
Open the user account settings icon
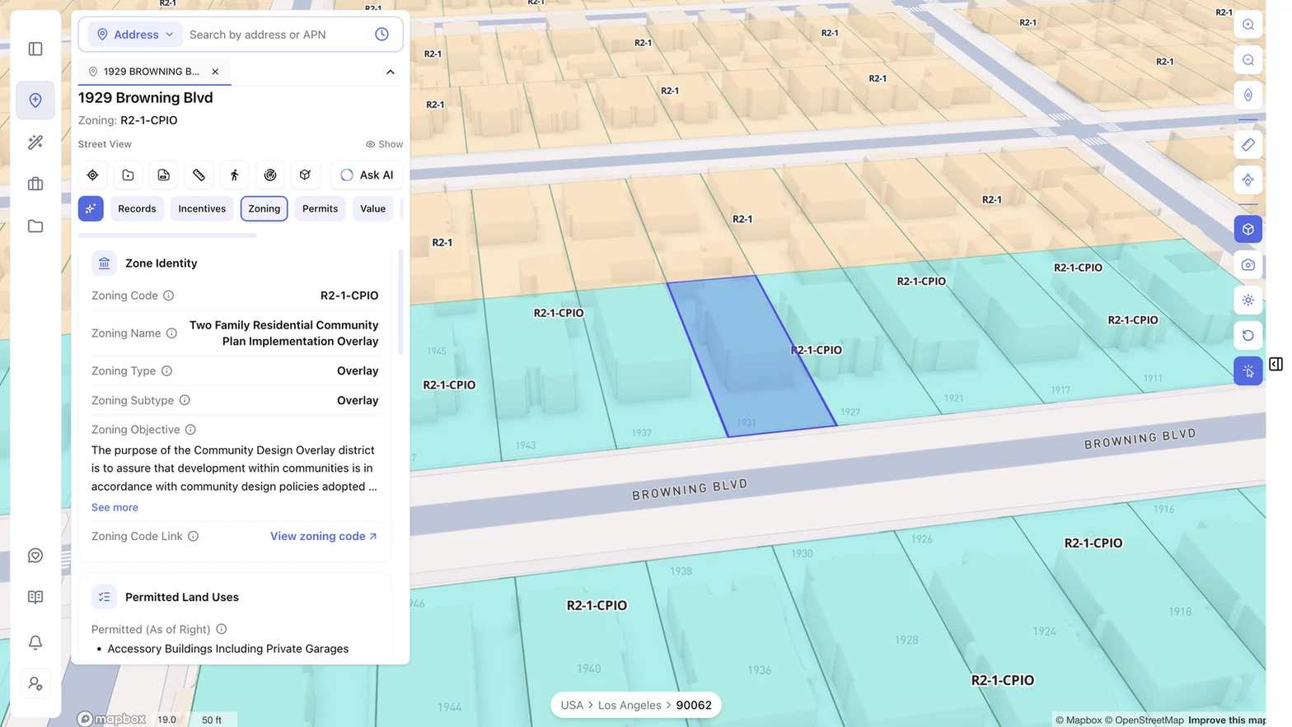click(35, 684)
